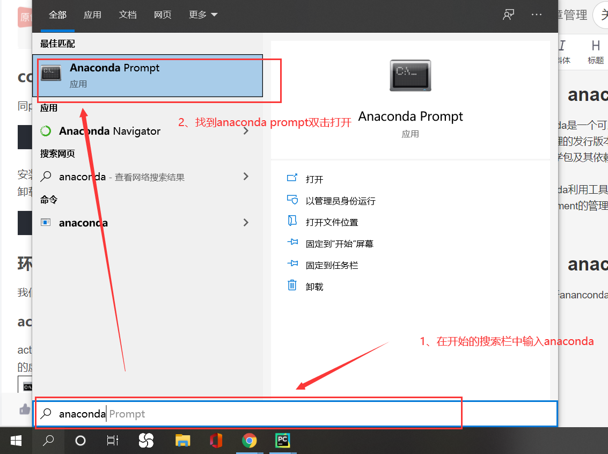The width and height of the screenshot is (608, 454).
Task: Click the Anaconda Prompt terminal icon in results
Action: pyautogui.click(x=51, y=73)
